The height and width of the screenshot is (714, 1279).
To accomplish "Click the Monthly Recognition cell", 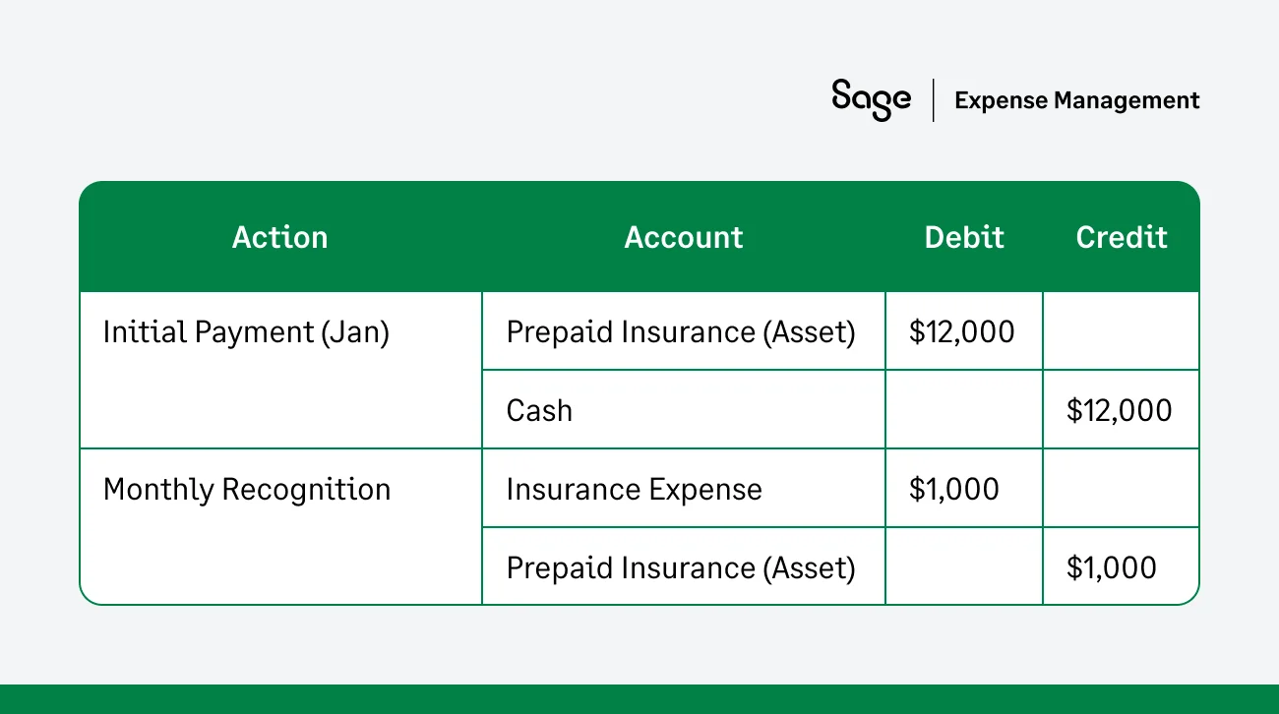I will point(247,490).
